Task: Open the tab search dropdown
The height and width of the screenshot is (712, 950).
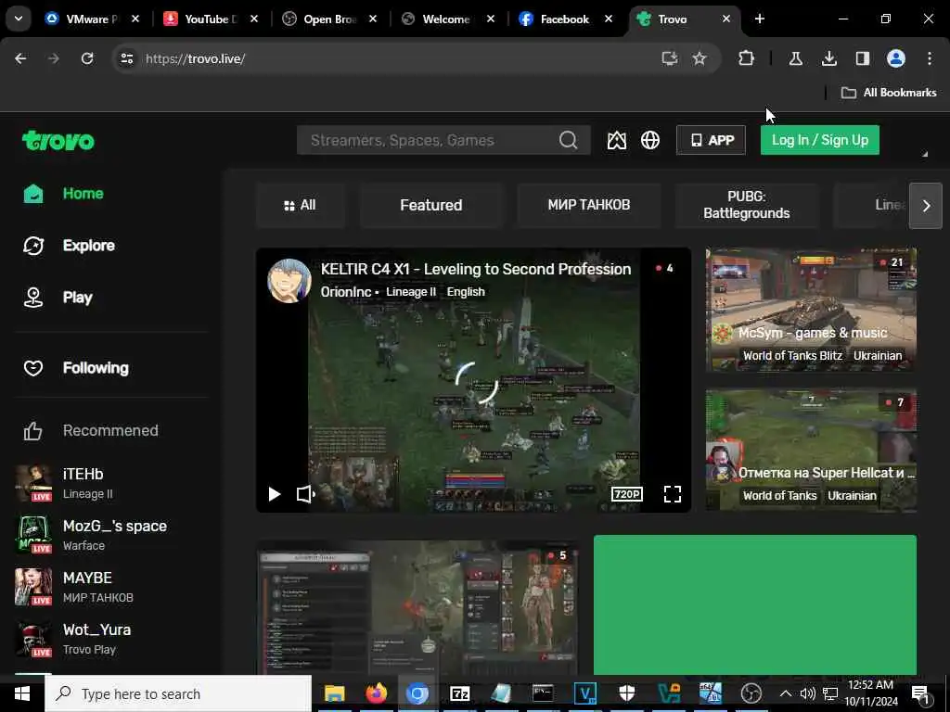Action: click(19, 19)
